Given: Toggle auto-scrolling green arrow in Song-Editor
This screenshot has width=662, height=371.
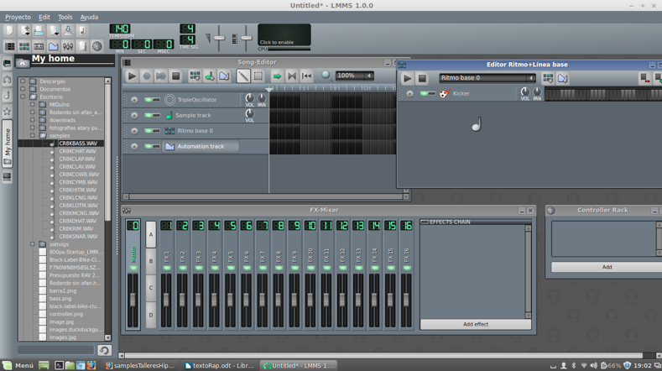Looking at the screenshot, I should [277, 76].
